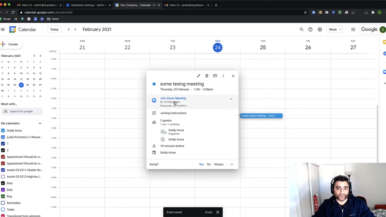Mini calendar next month arrow
386x217 pixels.
click(x=40, y=56)
